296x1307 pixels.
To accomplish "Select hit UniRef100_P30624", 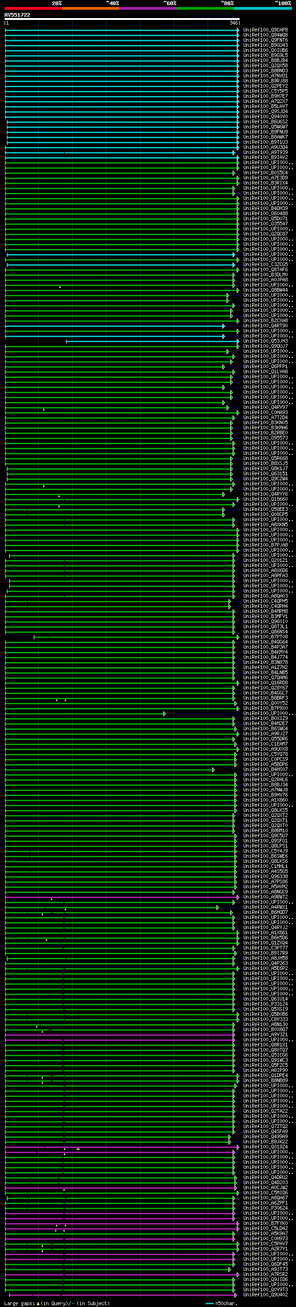I will [265, 1209].
